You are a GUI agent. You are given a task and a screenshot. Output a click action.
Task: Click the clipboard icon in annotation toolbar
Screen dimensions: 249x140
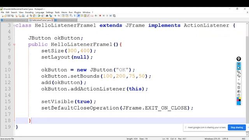(238, 95)
